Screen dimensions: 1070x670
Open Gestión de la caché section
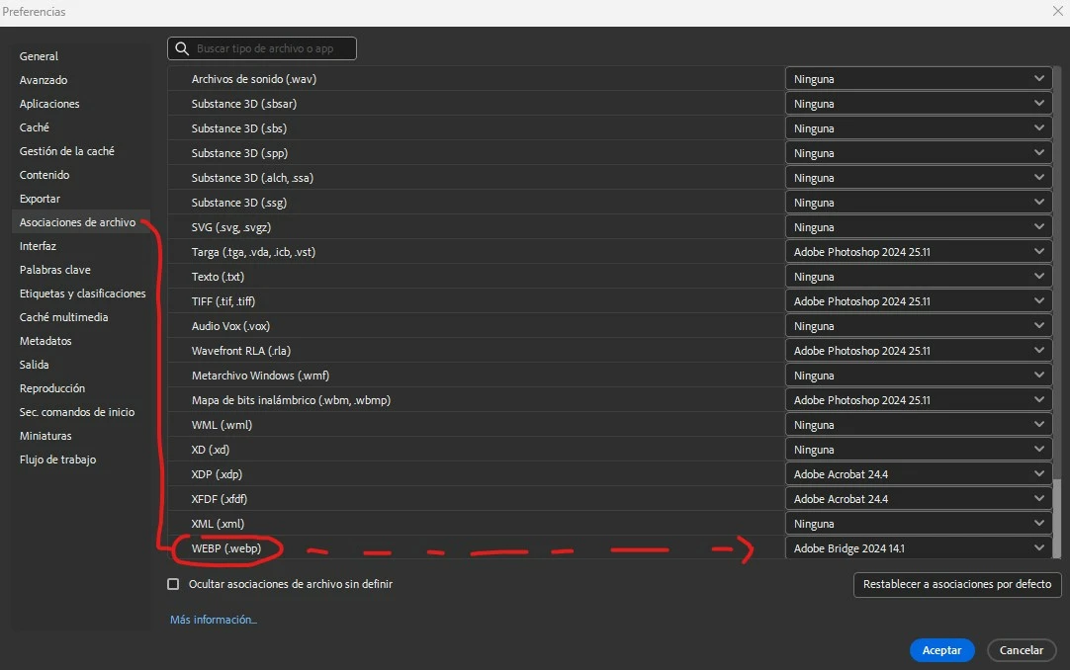pyautogui.click(x=67, y=151)
